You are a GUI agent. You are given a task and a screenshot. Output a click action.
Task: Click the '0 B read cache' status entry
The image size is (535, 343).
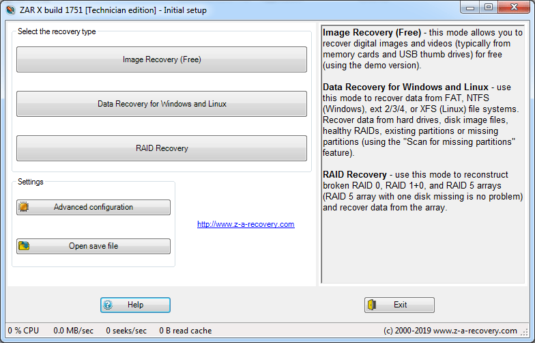[x=186, y=331]
